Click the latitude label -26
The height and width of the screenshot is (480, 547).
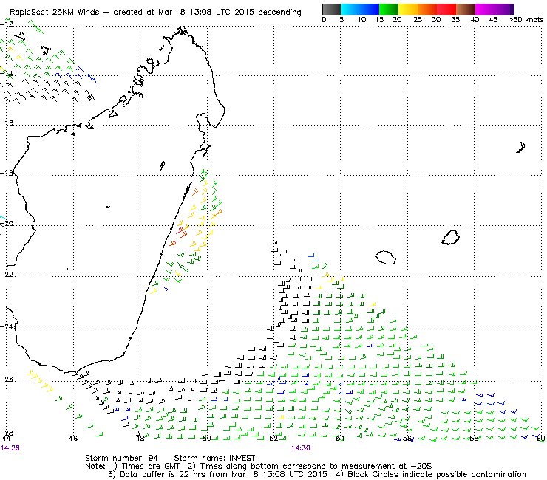coord(7,379)
